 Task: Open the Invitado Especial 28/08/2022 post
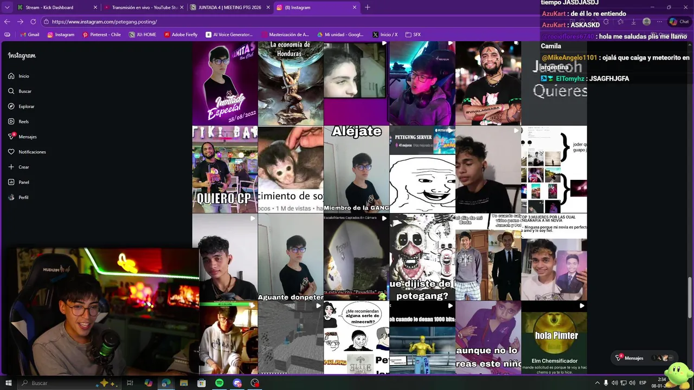(225, 83)
